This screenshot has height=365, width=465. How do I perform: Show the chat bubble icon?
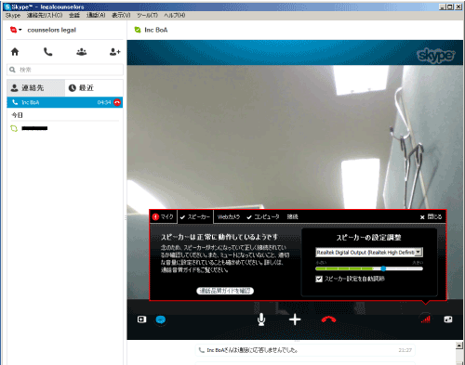click(161, 319)
